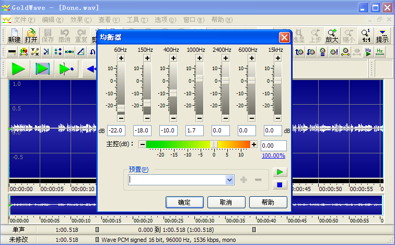Click the 取消 cancel button

point(226,203)
